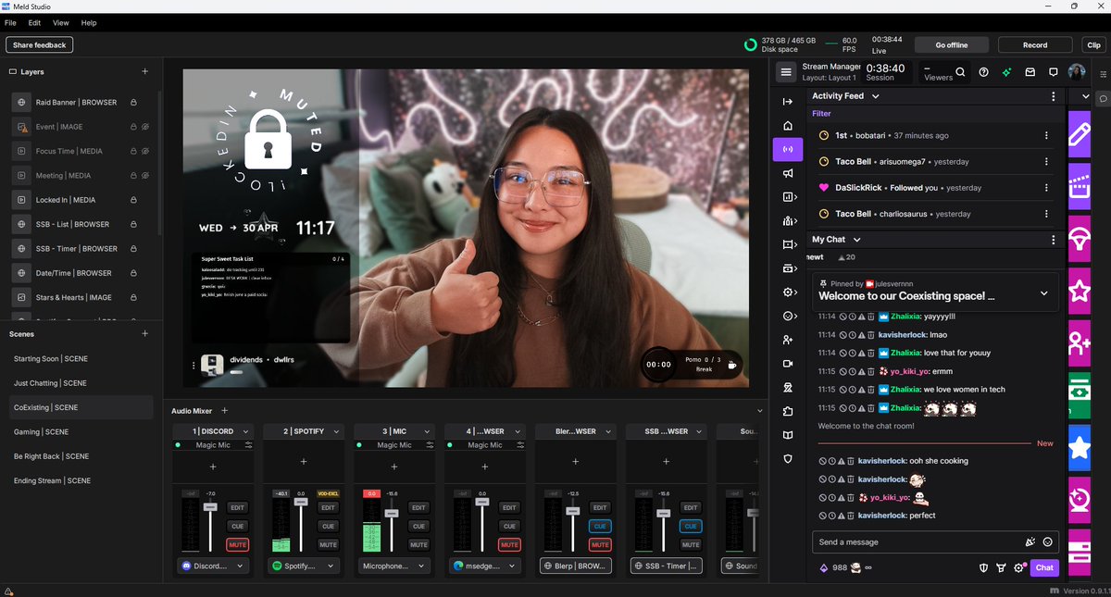Viewport: 1111px width, 597px height.
Task: Switch to the Just Chatting scene
Action: coord(50,383)
